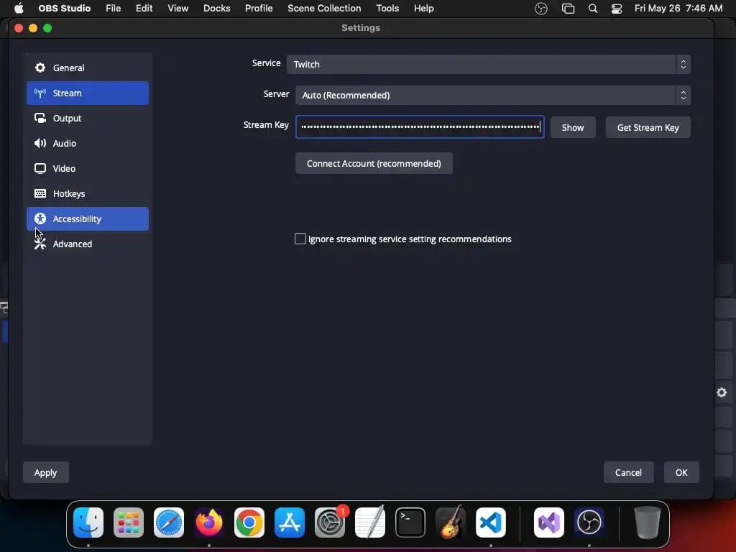Open the Edit menu
Viewport: 736px width, 552px height.
point(144,9)
